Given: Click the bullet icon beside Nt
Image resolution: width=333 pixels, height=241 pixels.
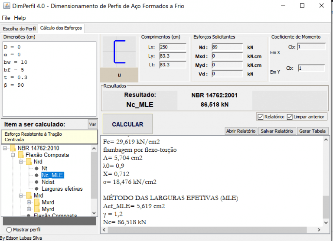Looking at the screenshot, I should click(36, 168).
